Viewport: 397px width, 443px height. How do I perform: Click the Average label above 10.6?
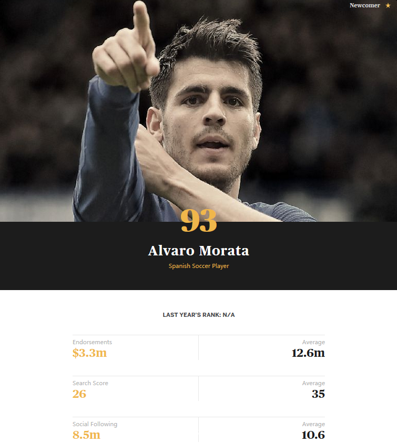coord(313,424)
